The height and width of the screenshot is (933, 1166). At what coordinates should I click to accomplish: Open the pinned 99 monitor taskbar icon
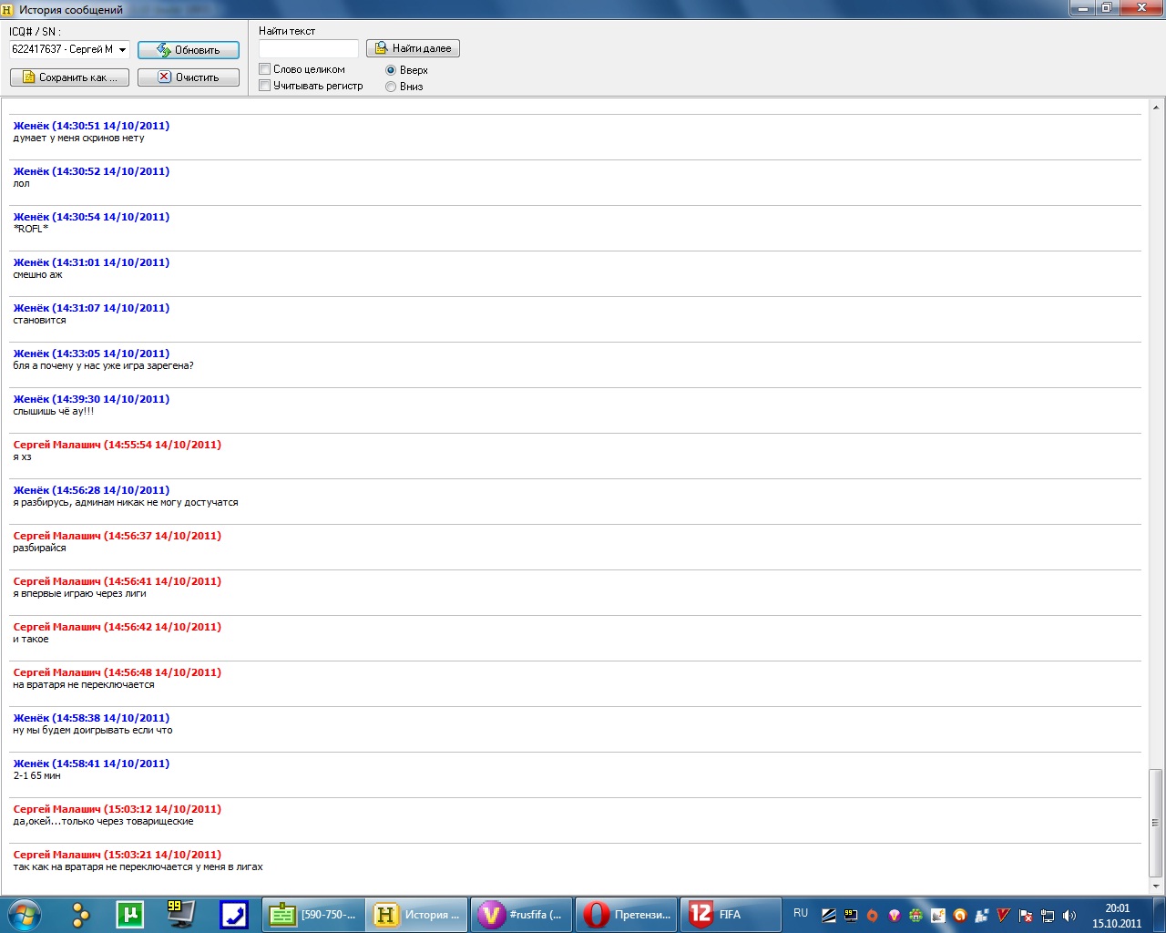click(180, 915)
